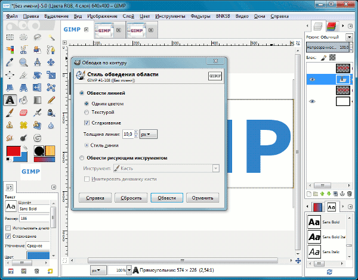This screenshot has height=280, width=358.
Task: Select the Heal tool
Action: click(23, 125)
